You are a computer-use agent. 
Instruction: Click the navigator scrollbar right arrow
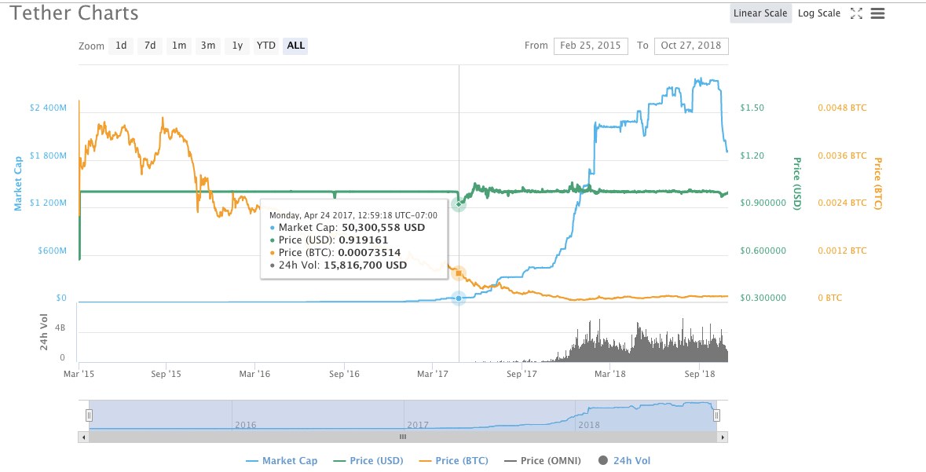(723, 437)
